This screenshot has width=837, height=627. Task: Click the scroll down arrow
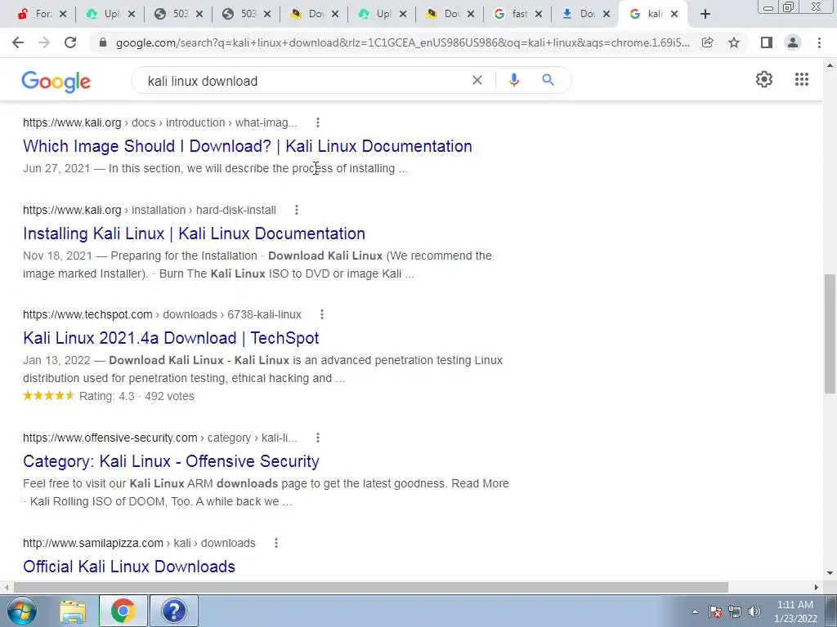[830, 573]
